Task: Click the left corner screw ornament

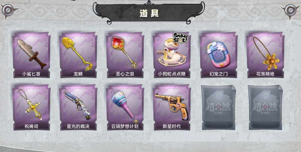Action: click(8, 10)
